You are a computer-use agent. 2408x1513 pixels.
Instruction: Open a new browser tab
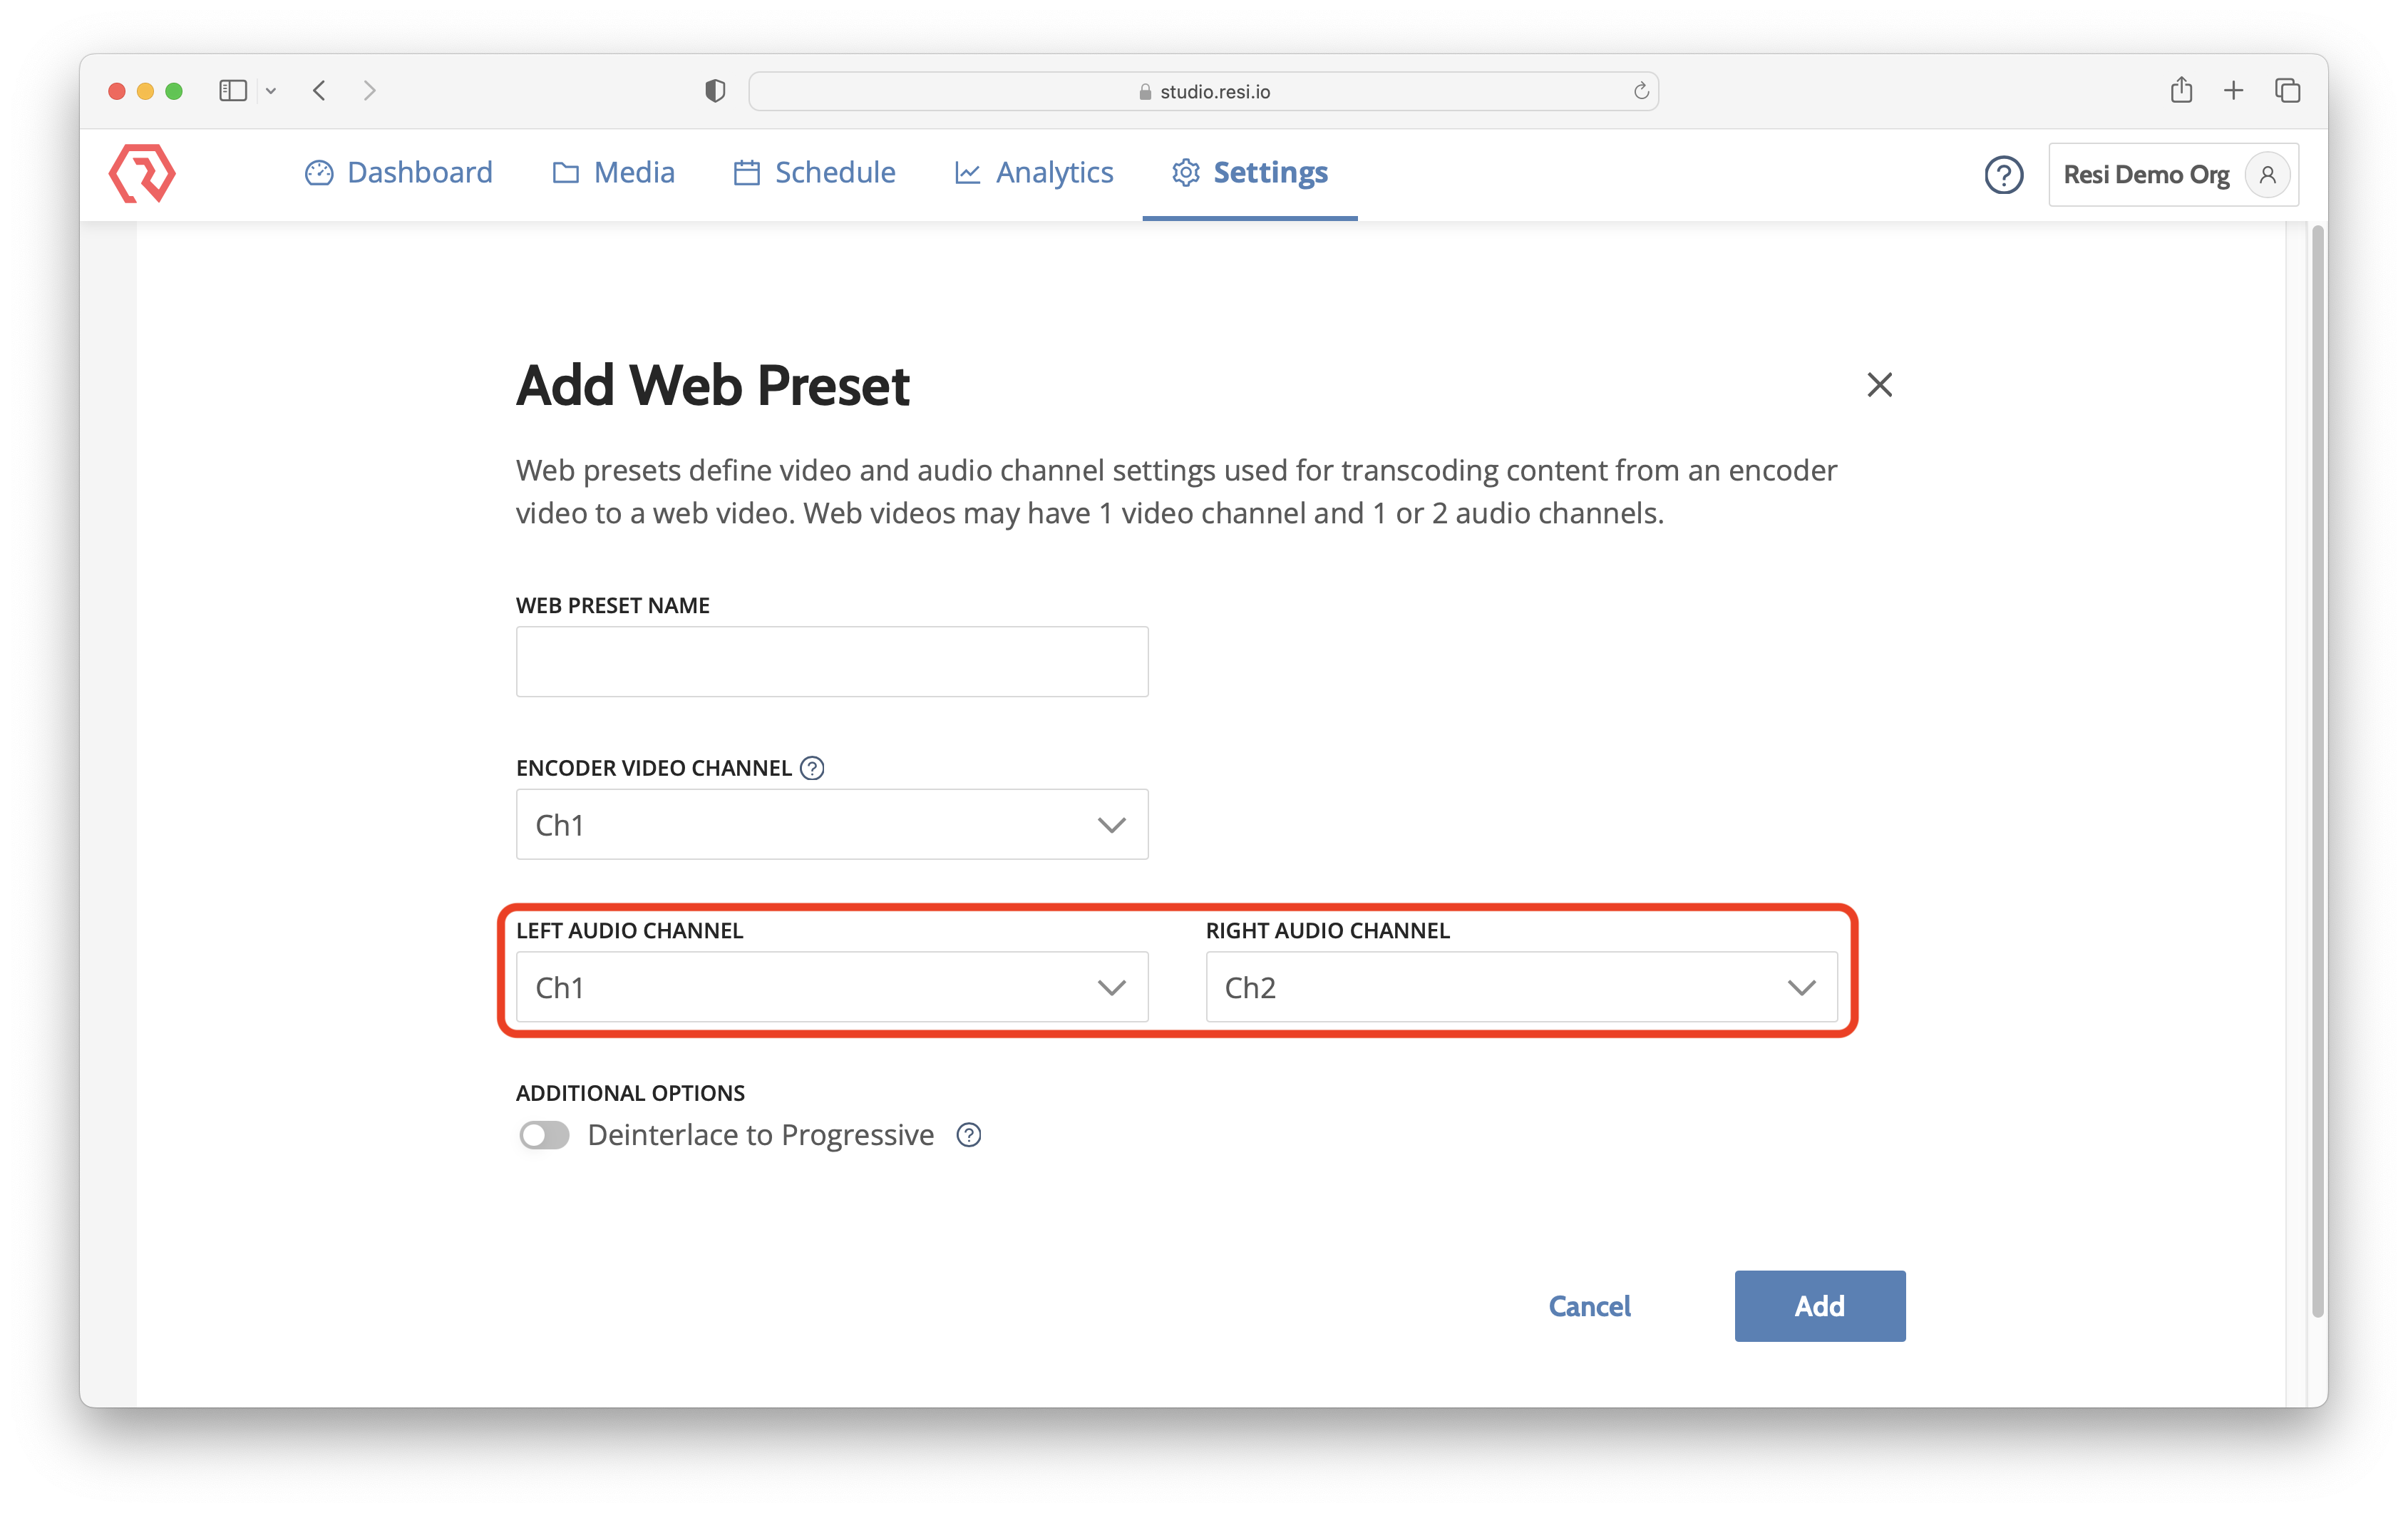click(x=2233, y=91)
